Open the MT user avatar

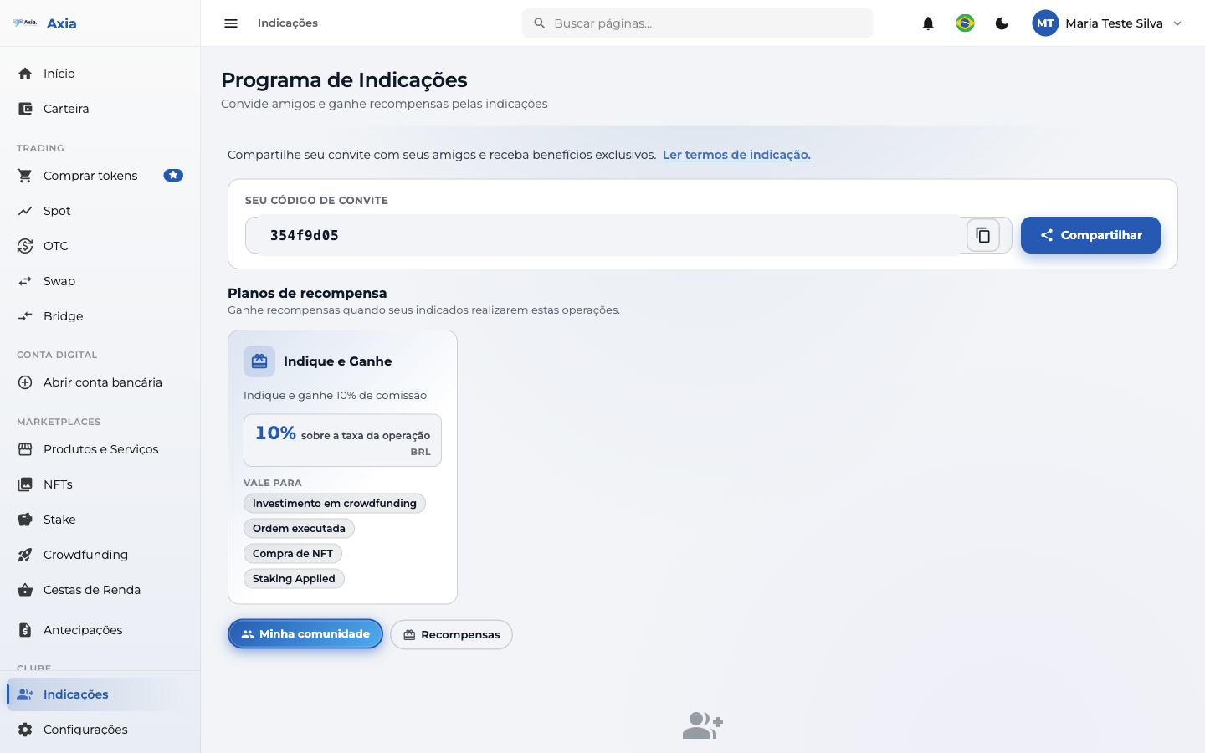tap(1045, 23)
